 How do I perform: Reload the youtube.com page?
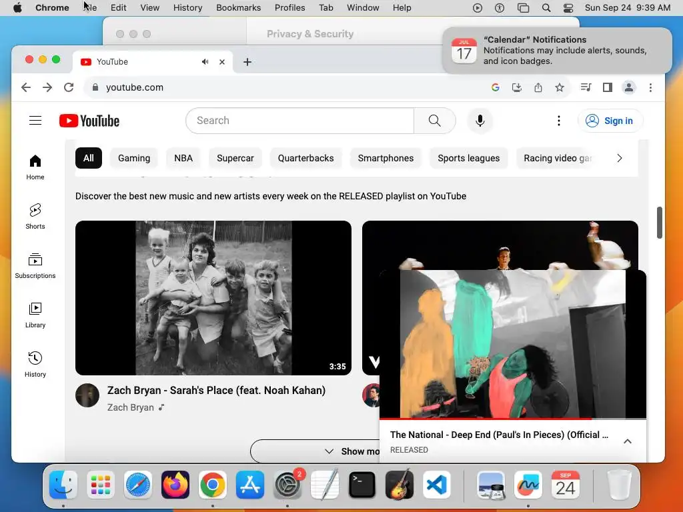[69, 87]
